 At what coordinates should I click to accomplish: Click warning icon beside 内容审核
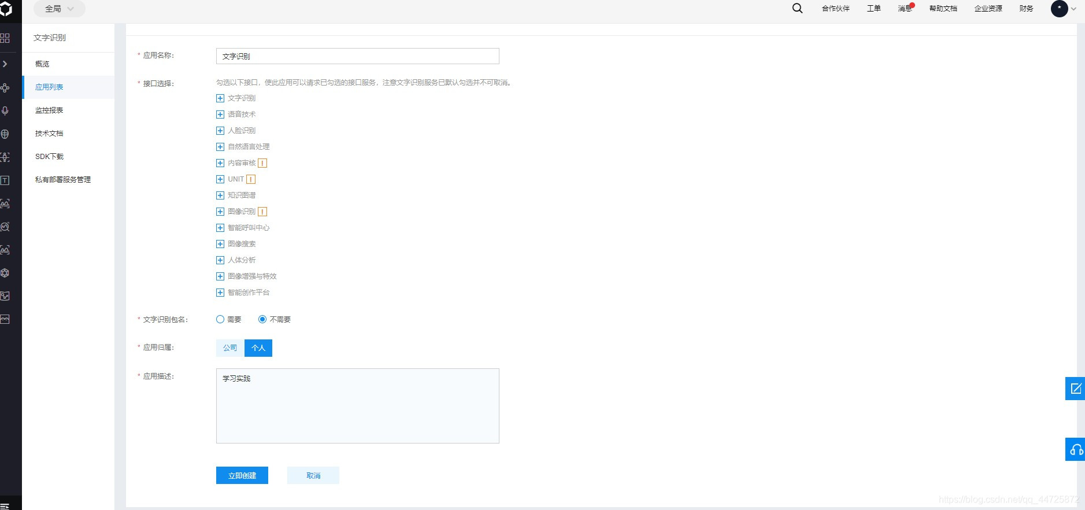(262, 163)
